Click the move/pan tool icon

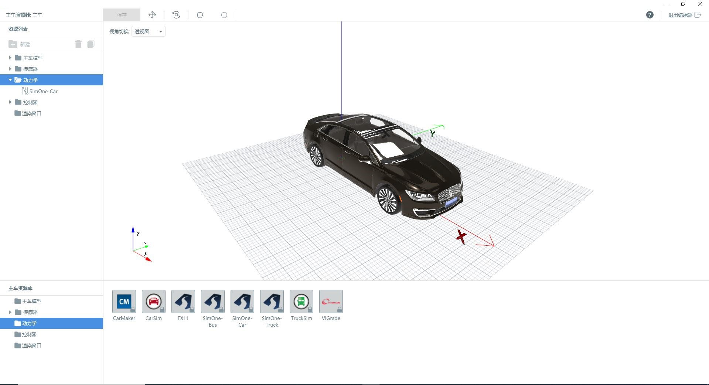pos(152,15)
